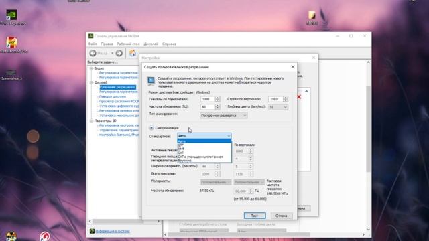This screenshot has height=241, width=429.
Task: Select Настройка Surround, PhysX tree item
Action: click(x=119, y=135)
